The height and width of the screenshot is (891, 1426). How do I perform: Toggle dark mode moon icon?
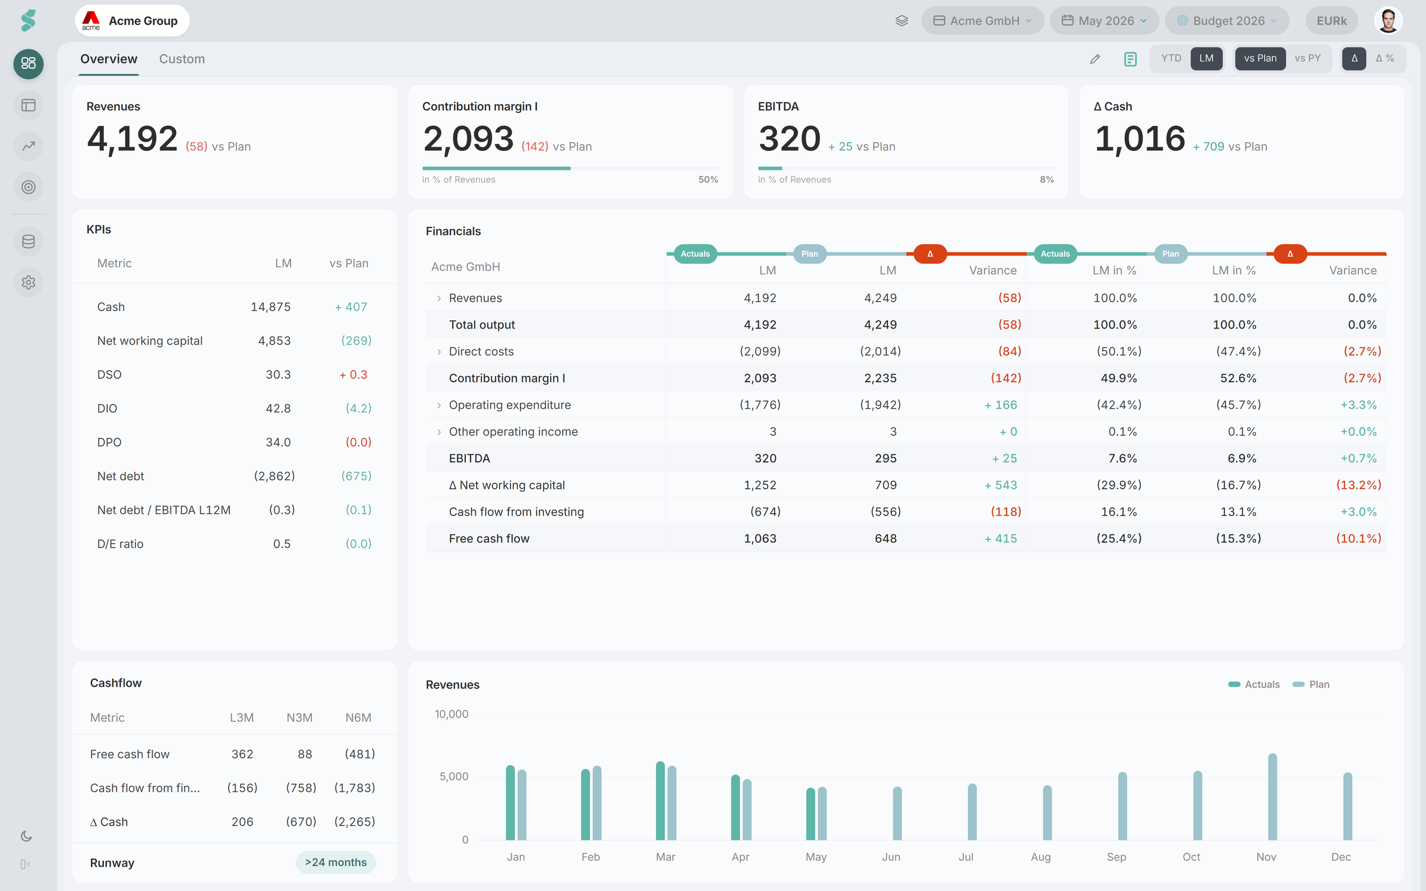coord(26,836)
